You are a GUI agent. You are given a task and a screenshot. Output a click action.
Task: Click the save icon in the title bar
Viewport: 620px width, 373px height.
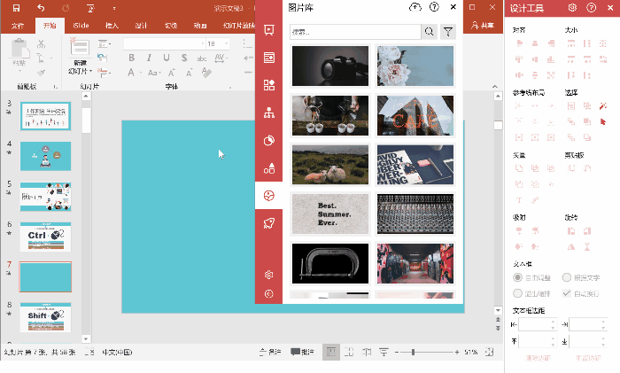(x=16, y=7)
